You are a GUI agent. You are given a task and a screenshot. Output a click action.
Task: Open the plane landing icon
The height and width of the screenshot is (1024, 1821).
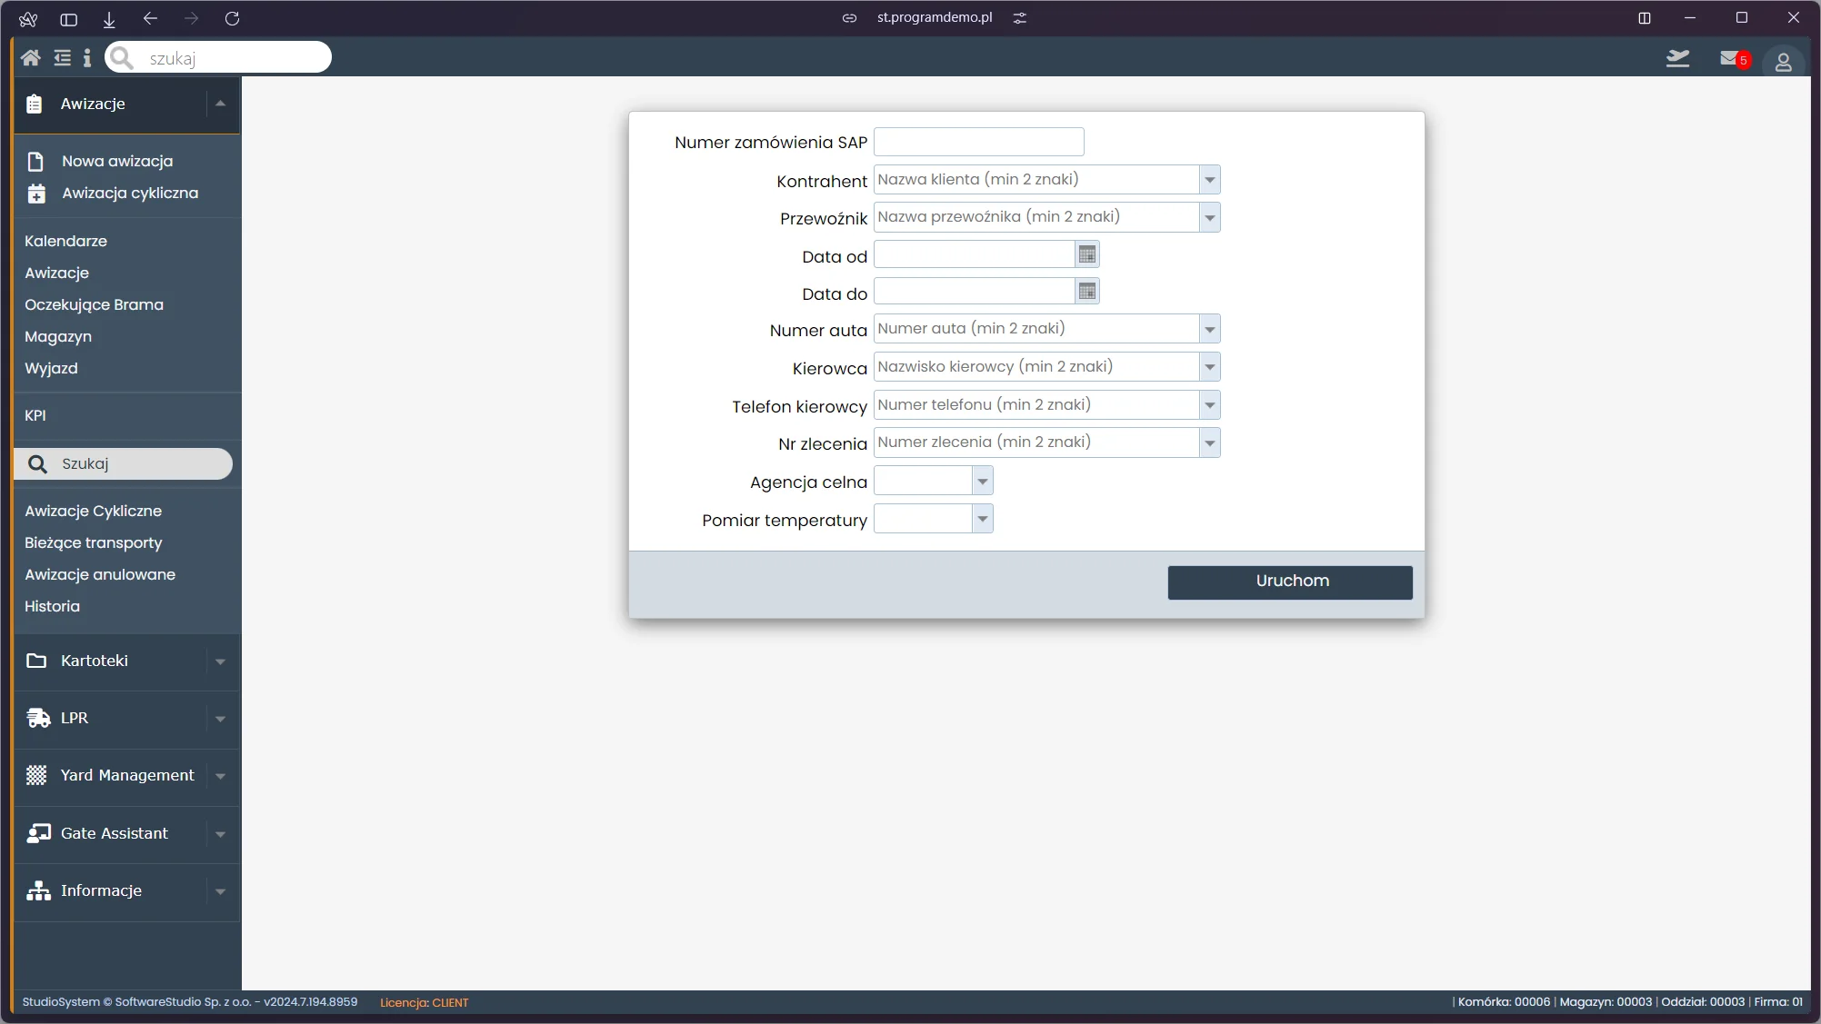[x=1677, y=60]
